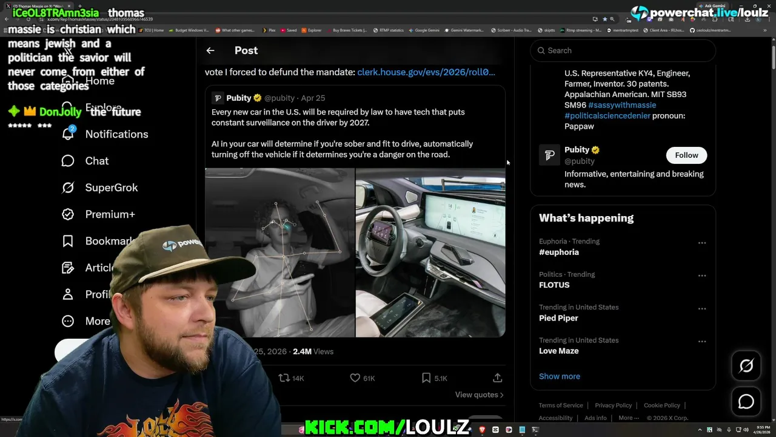The height and width of the screenshot is (437, 776).
Task: Open the Plex bookmark
Action: [269, 30]
